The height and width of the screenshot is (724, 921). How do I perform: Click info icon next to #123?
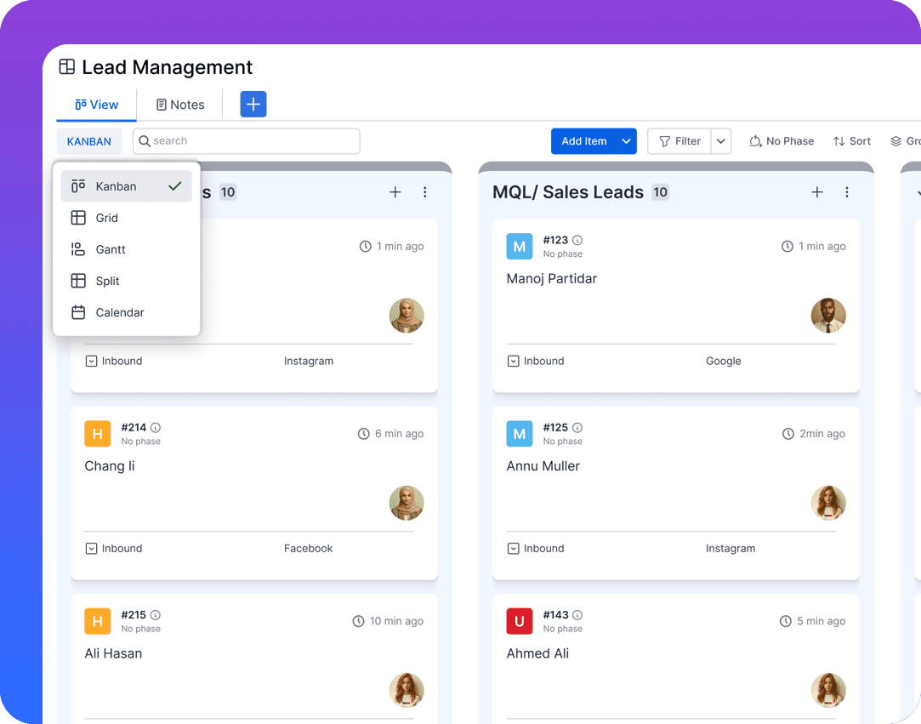click(577, 240)
